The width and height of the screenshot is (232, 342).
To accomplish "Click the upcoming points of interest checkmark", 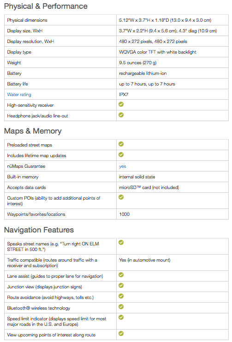I will click(x=121, y=334).
